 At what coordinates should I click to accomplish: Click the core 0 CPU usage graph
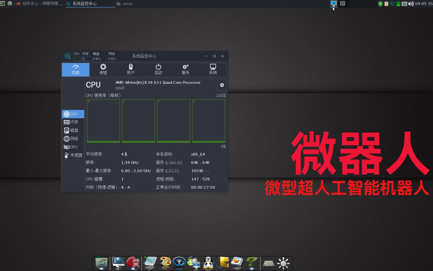[x=103, y=120]
